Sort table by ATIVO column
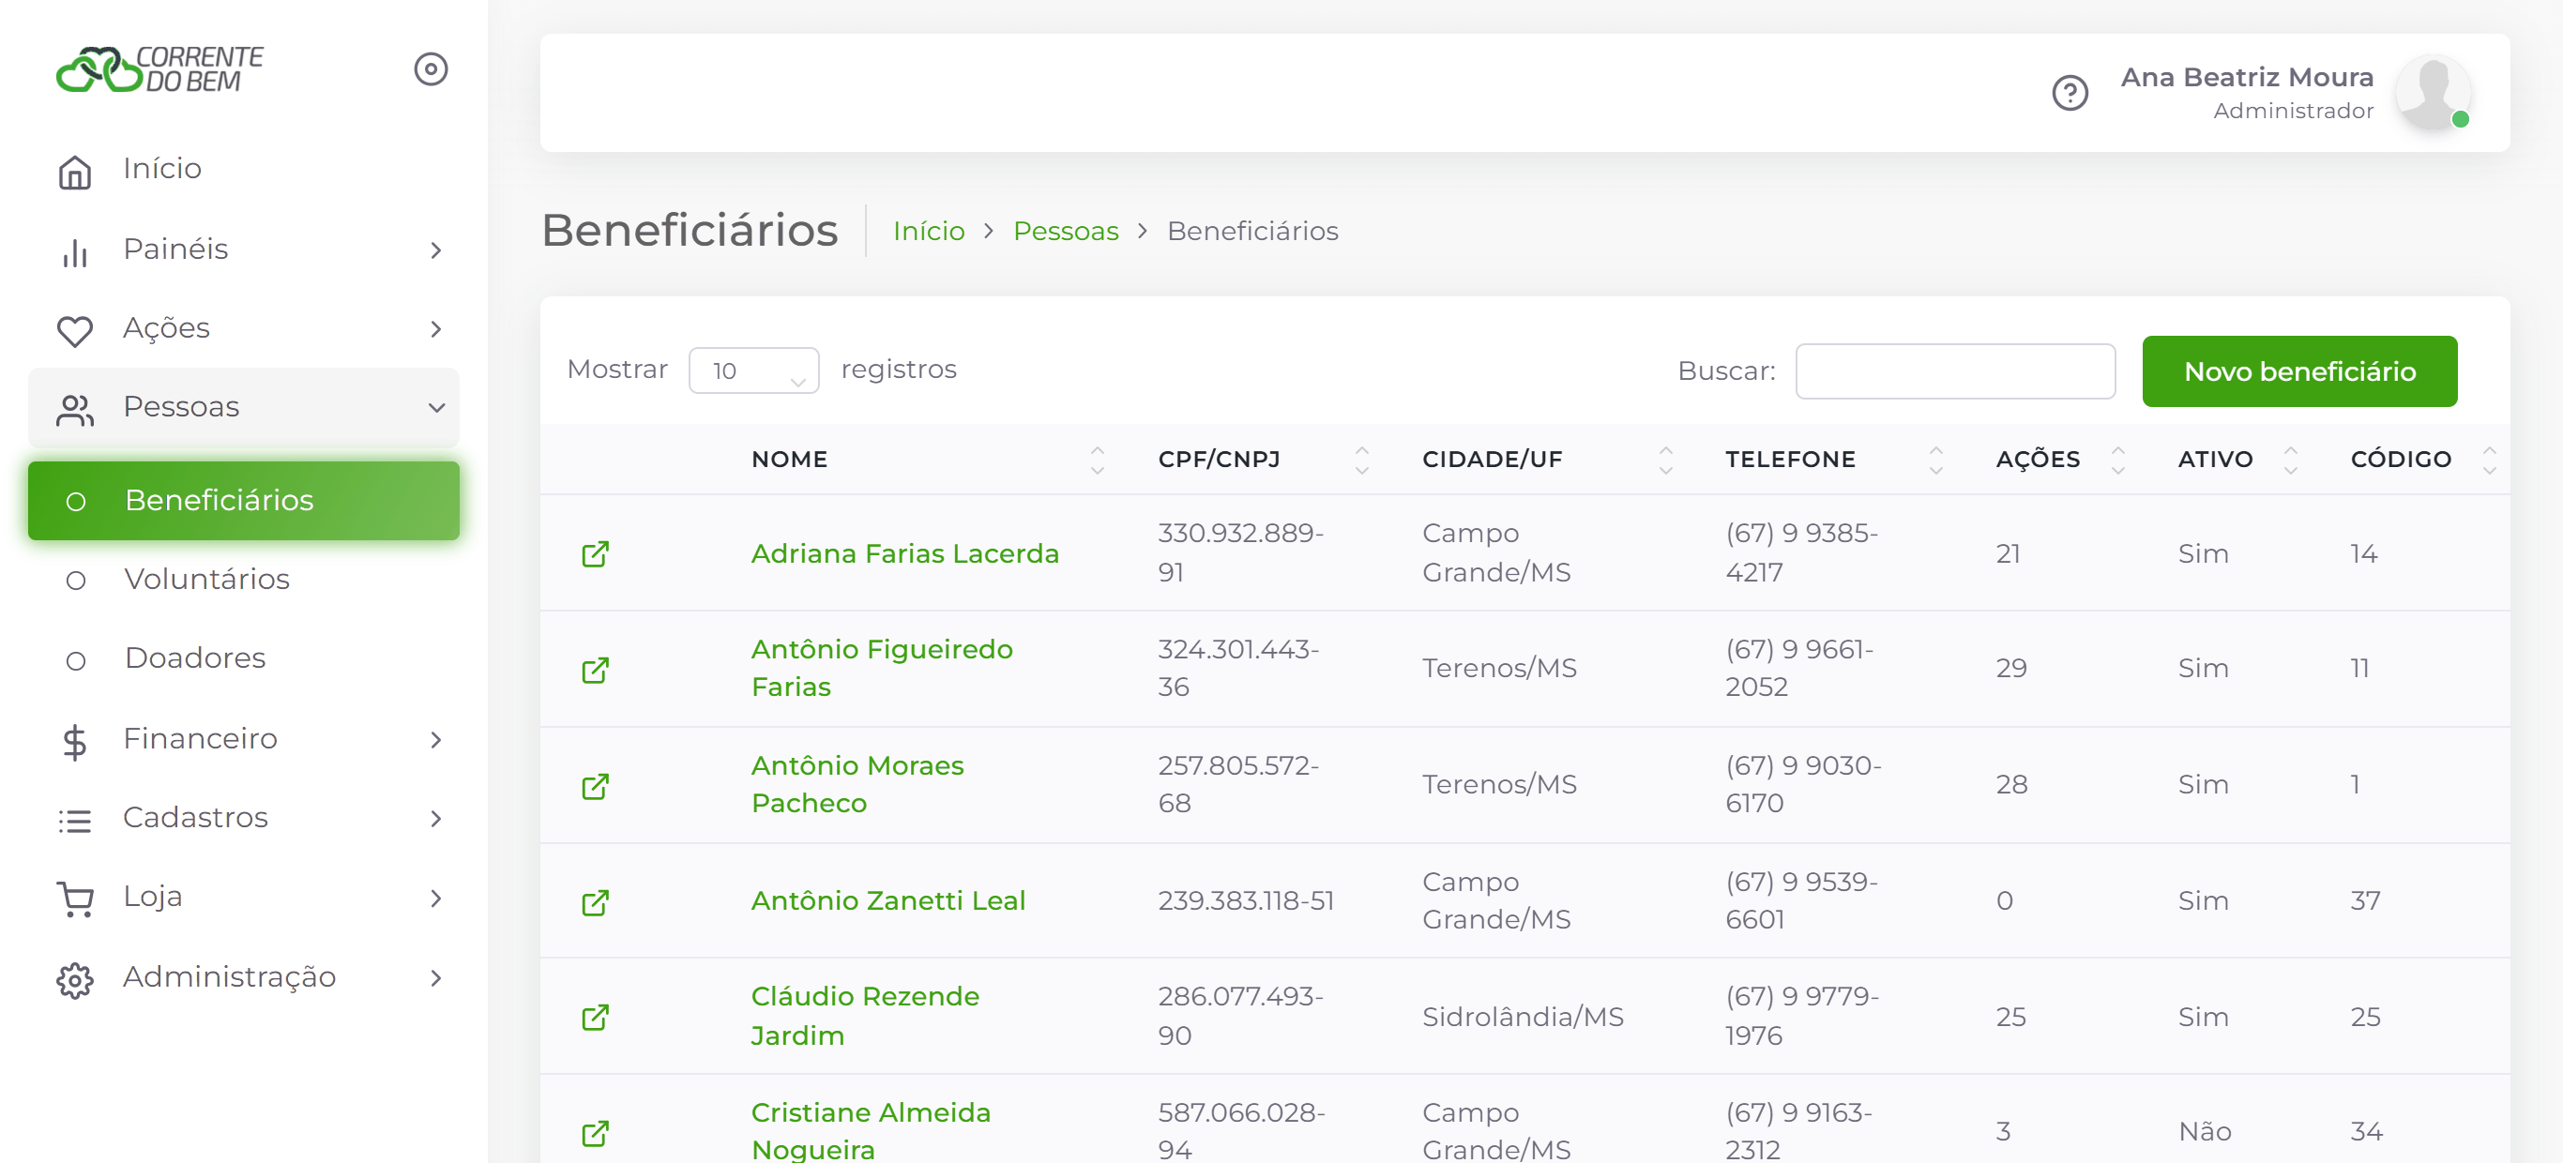The width and height of the screenshot is (2563, 1163). [2237, 459]
